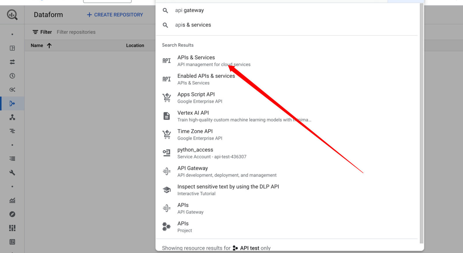Open python_access service account result
This screenshot has height=253, width=463.
[x=195, y=150]
